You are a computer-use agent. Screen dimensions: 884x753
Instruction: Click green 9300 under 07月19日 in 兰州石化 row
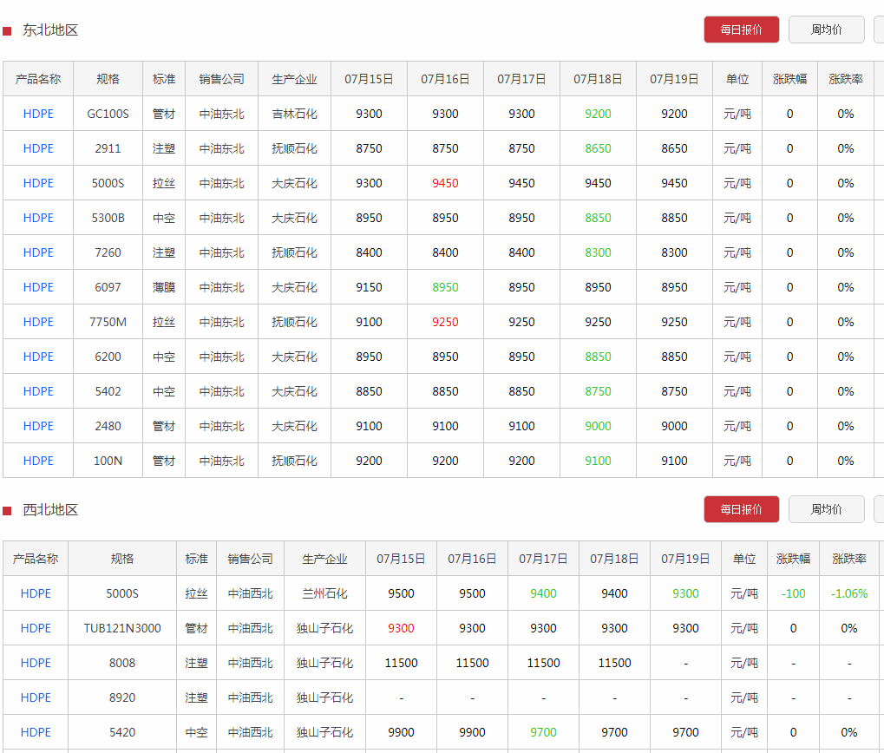[685, 593]
